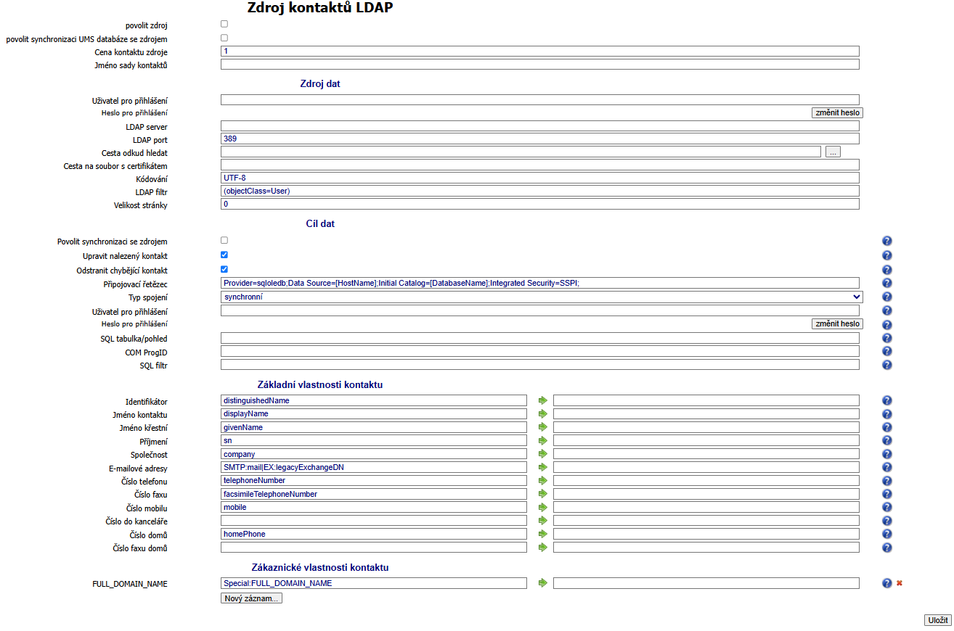
Task: Click green arrow beside telephoneNumber field
Action: (542, 480)
